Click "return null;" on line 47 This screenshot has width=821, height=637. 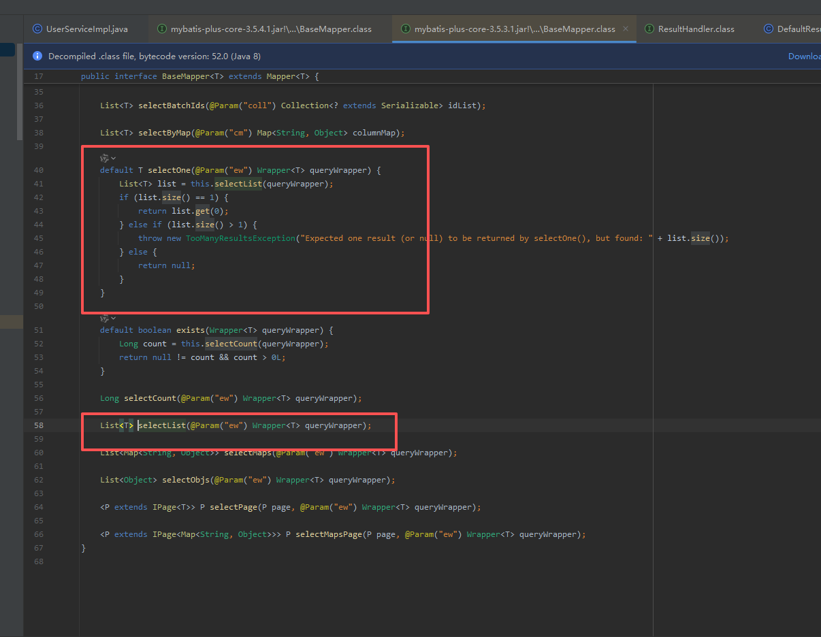click(167, 265)
